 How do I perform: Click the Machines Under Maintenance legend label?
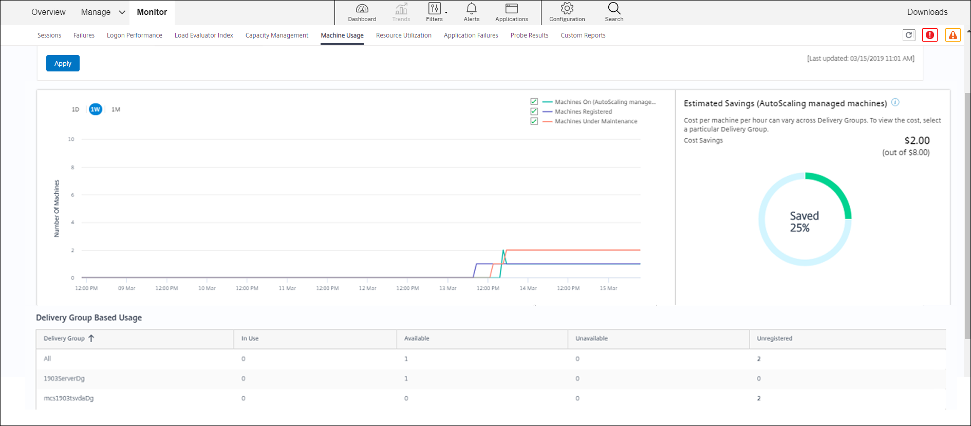596,121
